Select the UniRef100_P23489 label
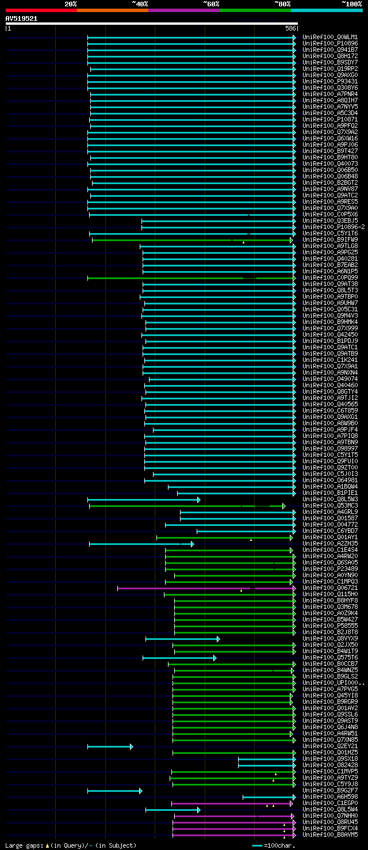Viewport: 368px width, 850px height. tap(330, 569)
